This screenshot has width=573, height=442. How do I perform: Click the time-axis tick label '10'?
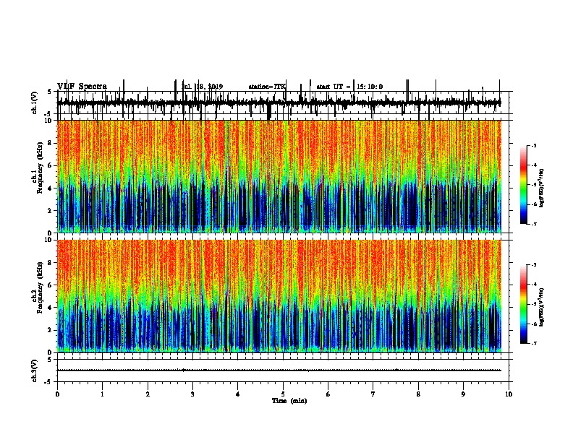pos(509,394)
